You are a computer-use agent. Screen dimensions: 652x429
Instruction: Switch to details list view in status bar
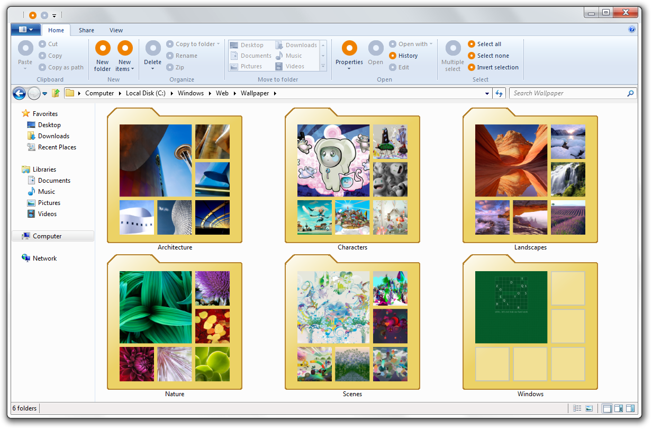point(577,408)
